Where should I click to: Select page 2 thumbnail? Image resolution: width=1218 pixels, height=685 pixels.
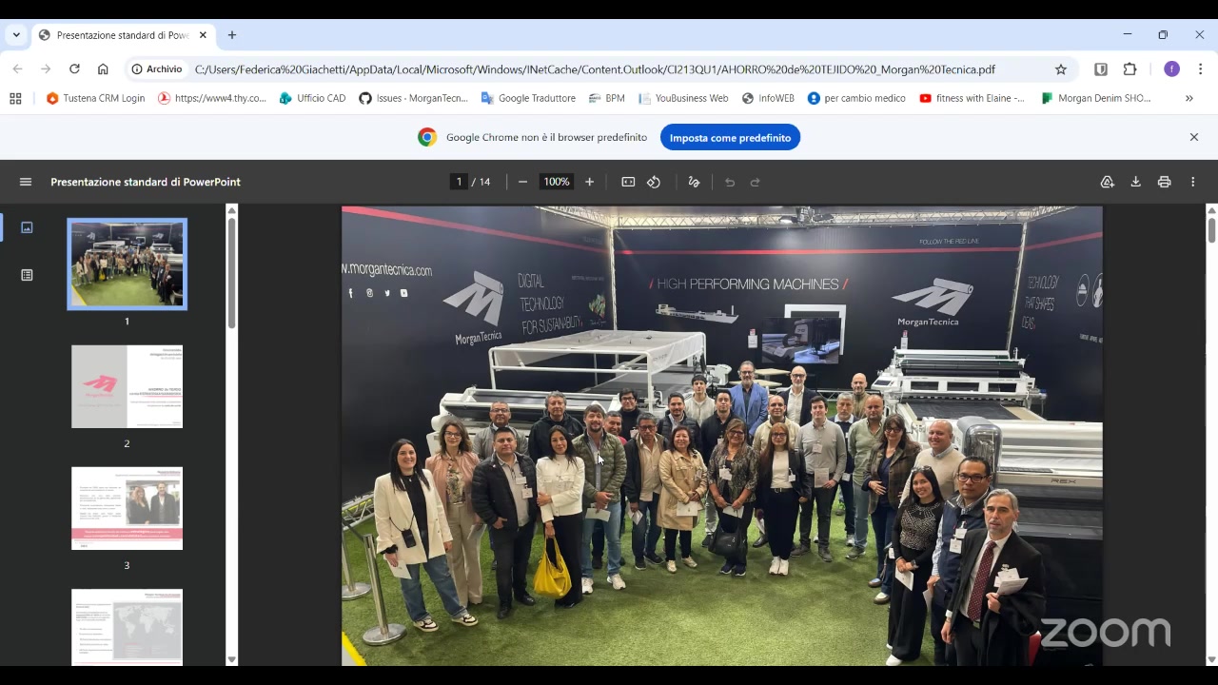[x=127, y=386]
